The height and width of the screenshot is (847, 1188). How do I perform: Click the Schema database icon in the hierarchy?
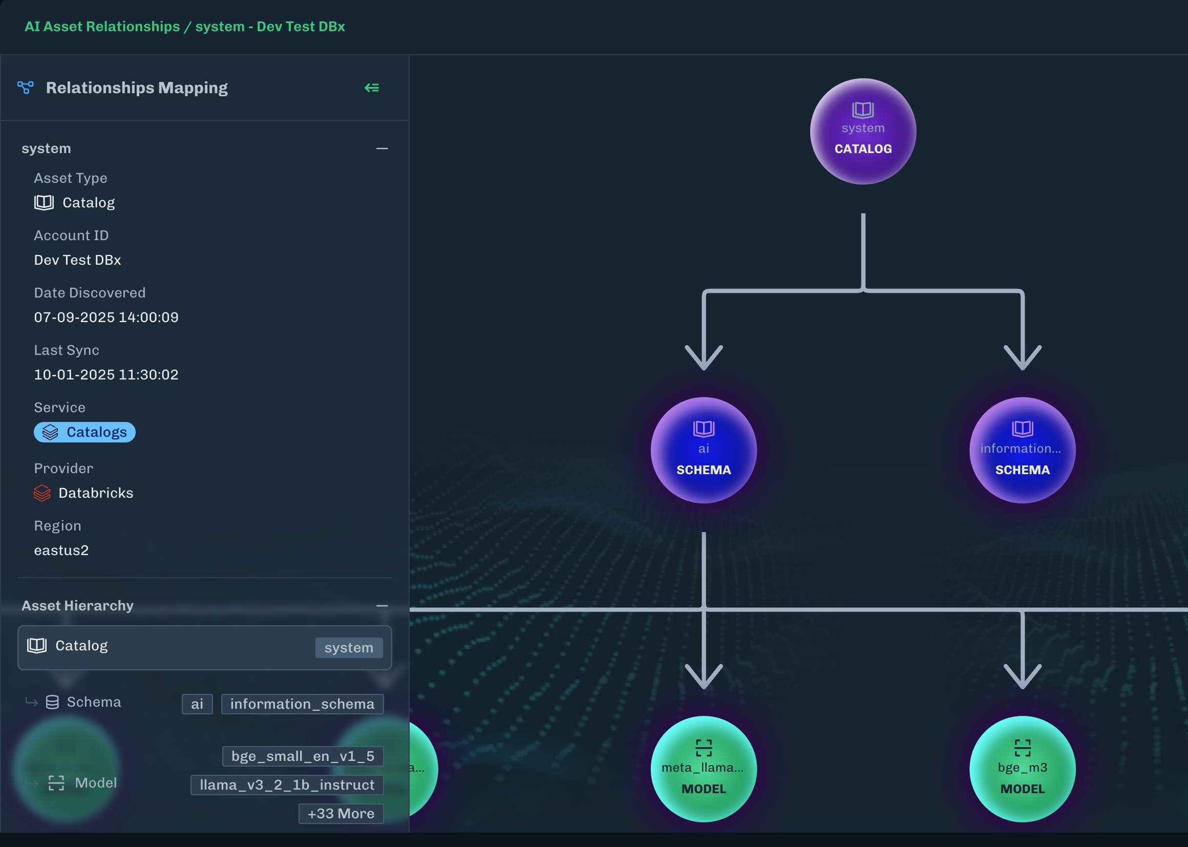[53, 702]
